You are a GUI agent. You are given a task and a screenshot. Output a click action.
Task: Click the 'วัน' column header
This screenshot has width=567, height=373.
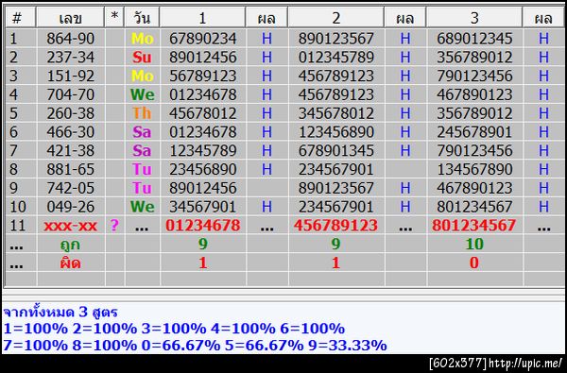pyautogui.click(x=142, y=17)
